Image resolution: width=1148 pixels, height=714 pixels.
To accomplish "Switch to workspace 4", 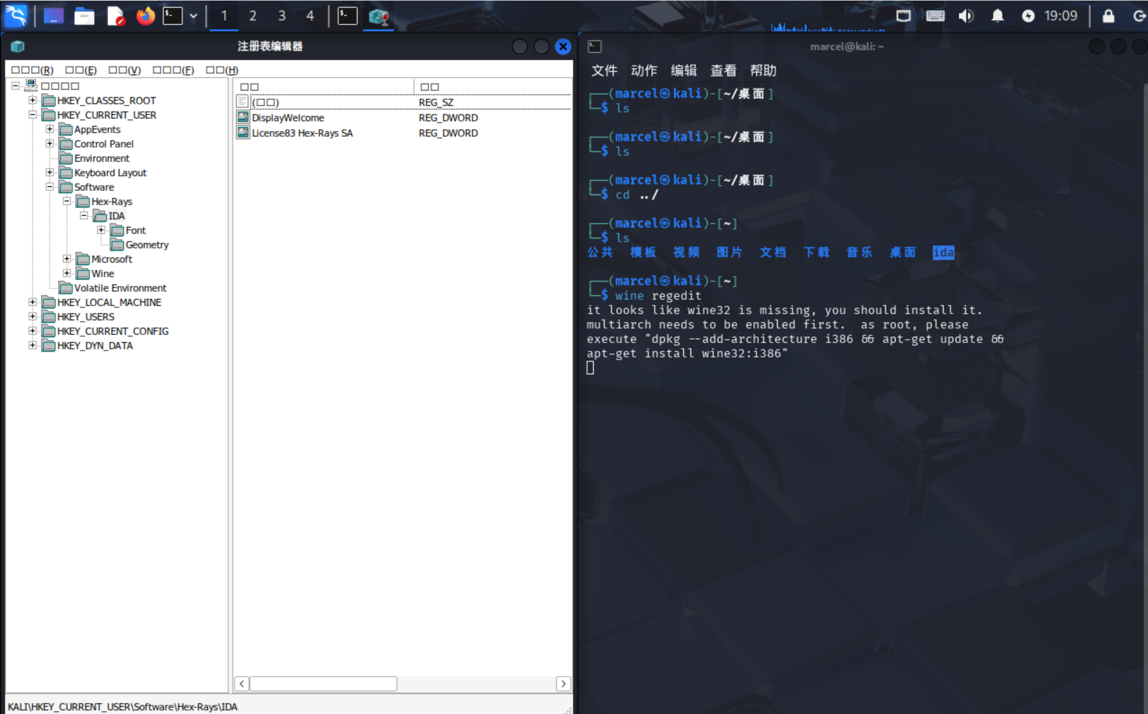I will pos(310,16).
